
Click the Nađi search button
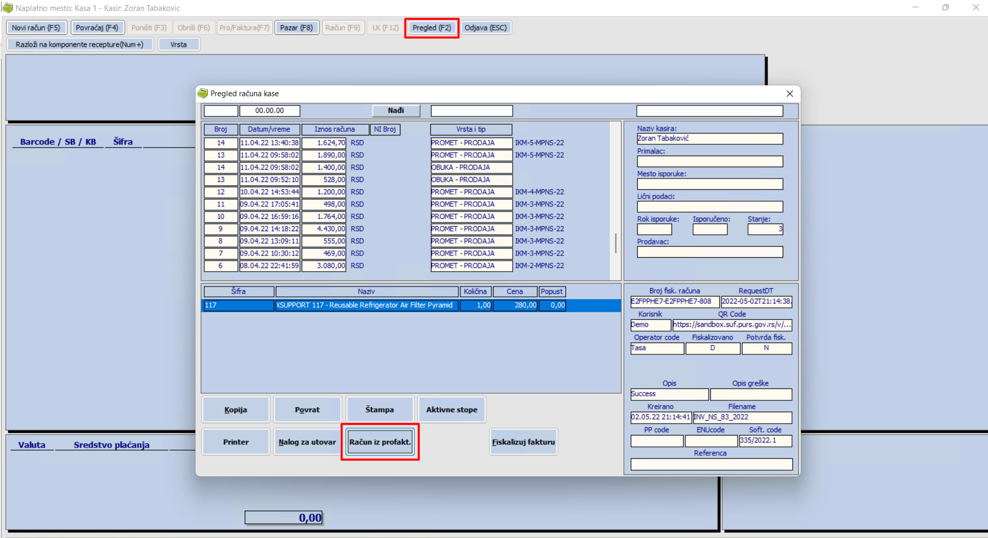[396, 111]
